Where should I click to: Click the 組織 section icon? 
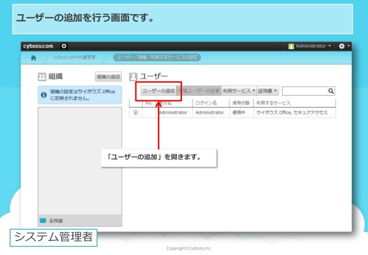pos(42,77)
